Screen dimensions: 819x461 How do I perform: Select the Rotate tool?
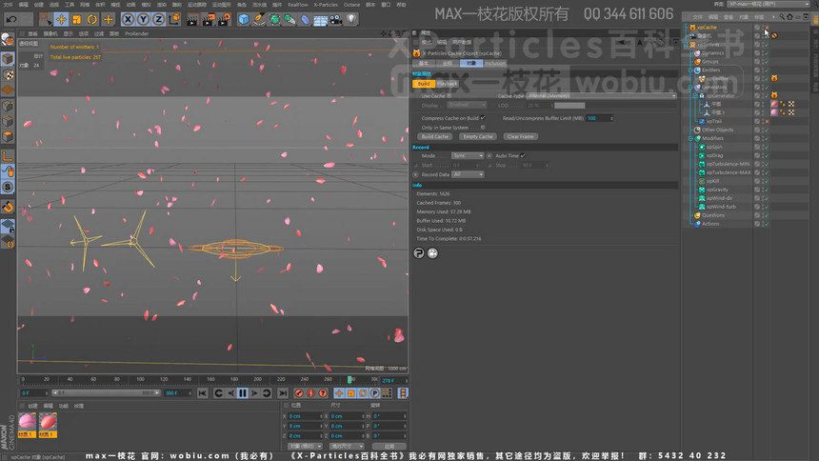coord(92,20)
